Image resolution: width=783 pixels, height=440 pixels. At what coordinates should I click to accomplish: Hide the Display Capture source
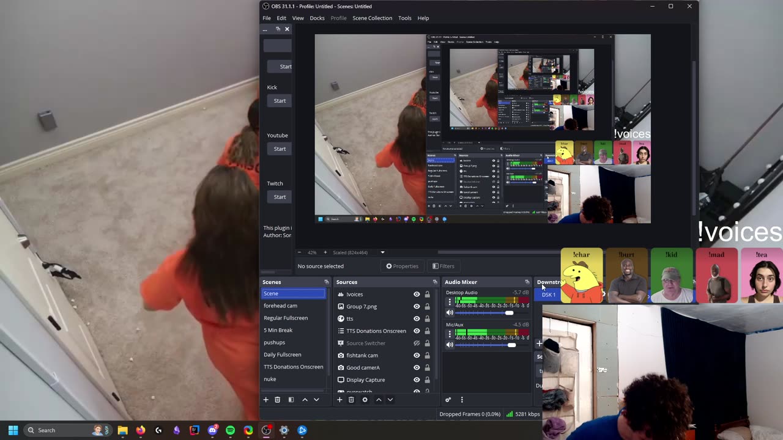tap(417, 380)
